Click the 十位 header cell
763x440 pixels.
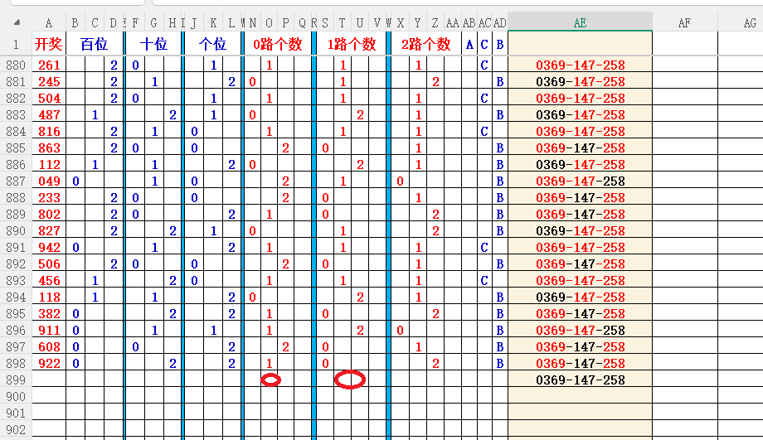[x=153, y=44]
